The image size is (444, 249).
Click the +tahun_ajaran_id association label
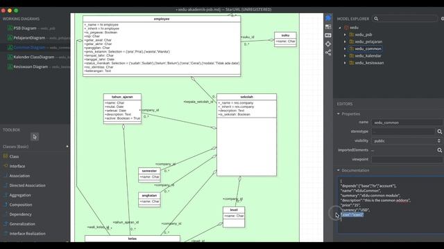tap(126, 222)
